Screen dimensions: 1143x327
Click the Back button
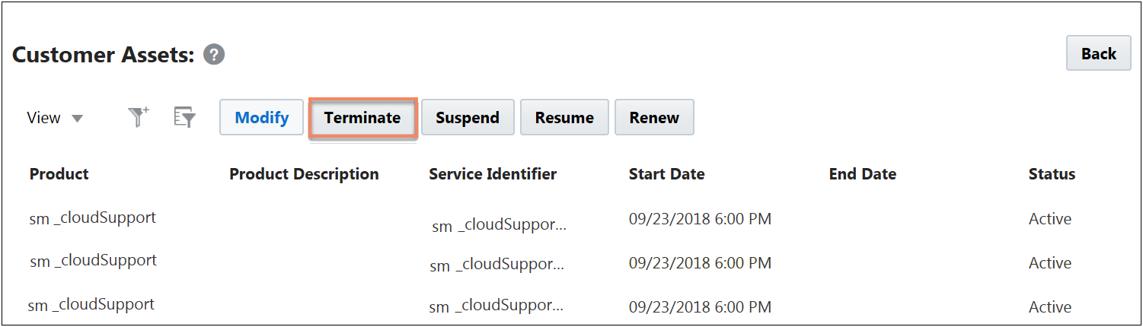[1098, 54]
